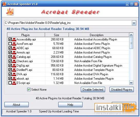Click the Catalog.api plug-in file icon
The width and height of the screenshot is (140, 117).
click(14, 57)
